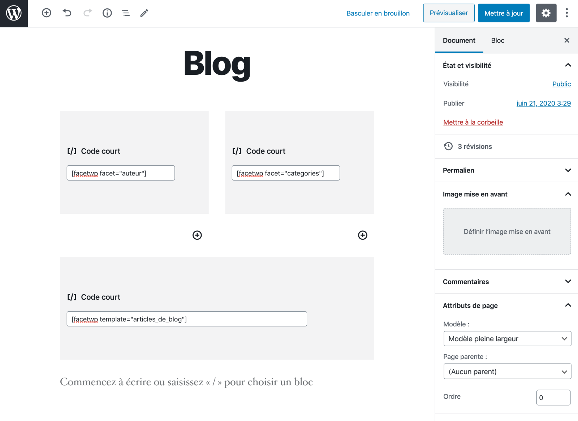Open the block navigation outline
Screen dimensions: 578x421
(x=125, y=13)
